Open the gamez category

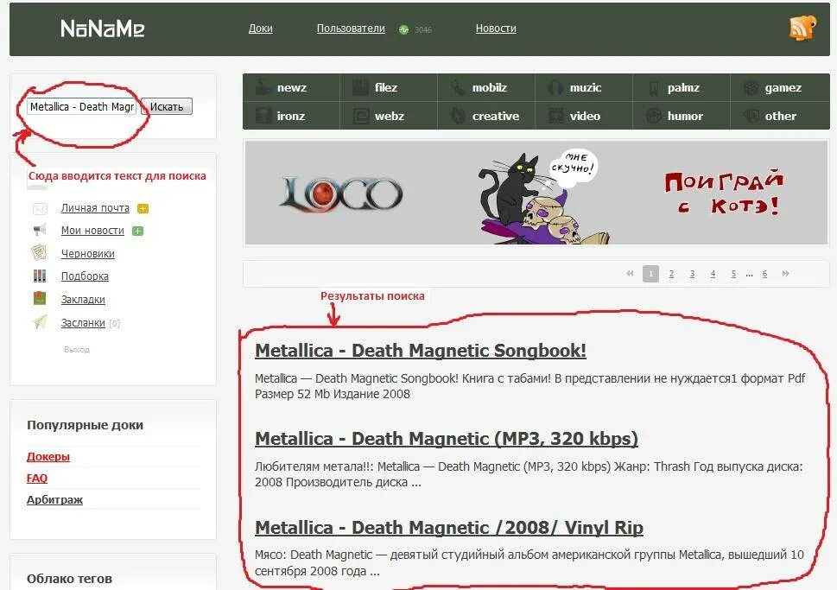point(780,87)
